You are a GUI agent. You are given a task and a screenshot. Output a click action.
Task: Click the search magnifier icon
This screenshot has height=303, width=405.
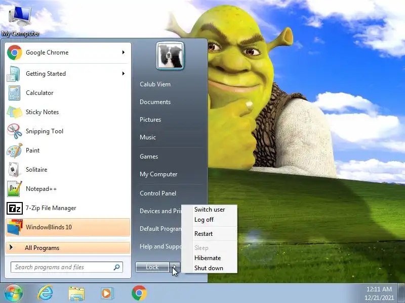coord(117,267)
